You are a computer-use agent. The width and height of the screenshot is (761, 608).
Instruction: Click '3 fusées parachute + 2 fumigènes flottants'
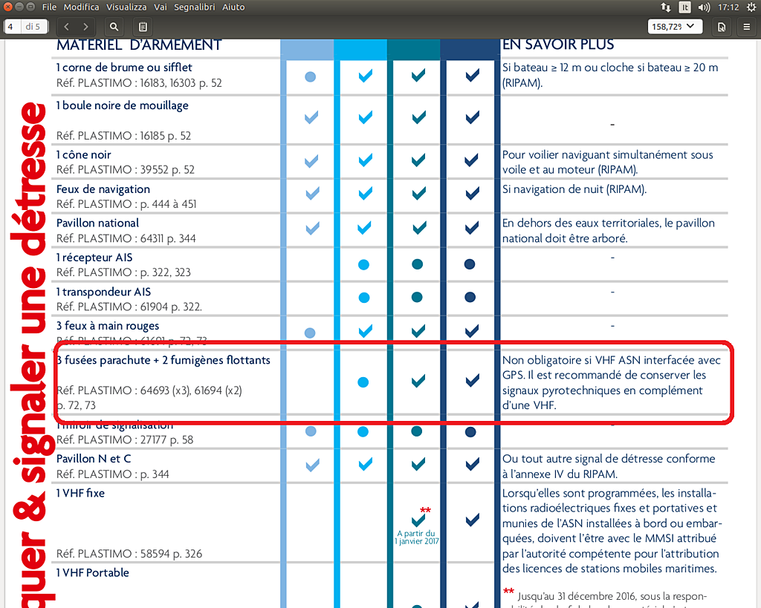pyautogui.click(x=163, y=360)
